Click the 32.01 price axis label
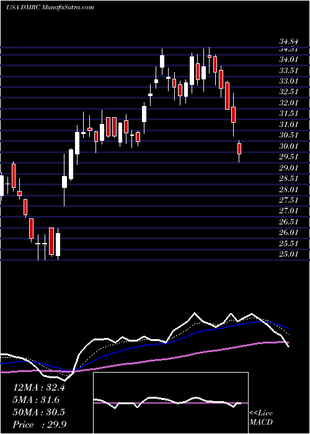 [x=288, y=103]
